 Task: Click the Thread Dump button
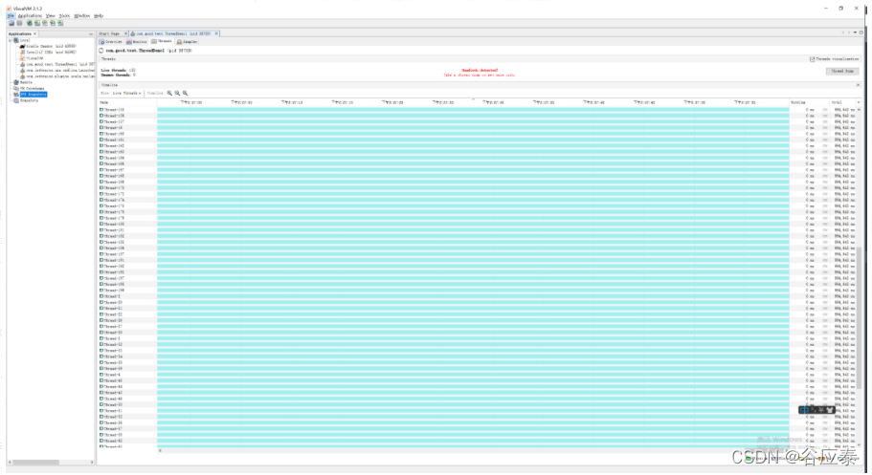842,71
